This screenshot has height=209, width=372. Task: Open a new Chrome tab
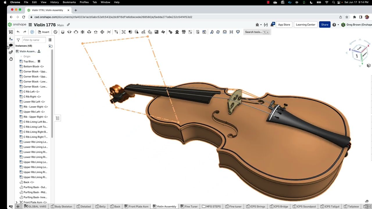pos(76,10)
